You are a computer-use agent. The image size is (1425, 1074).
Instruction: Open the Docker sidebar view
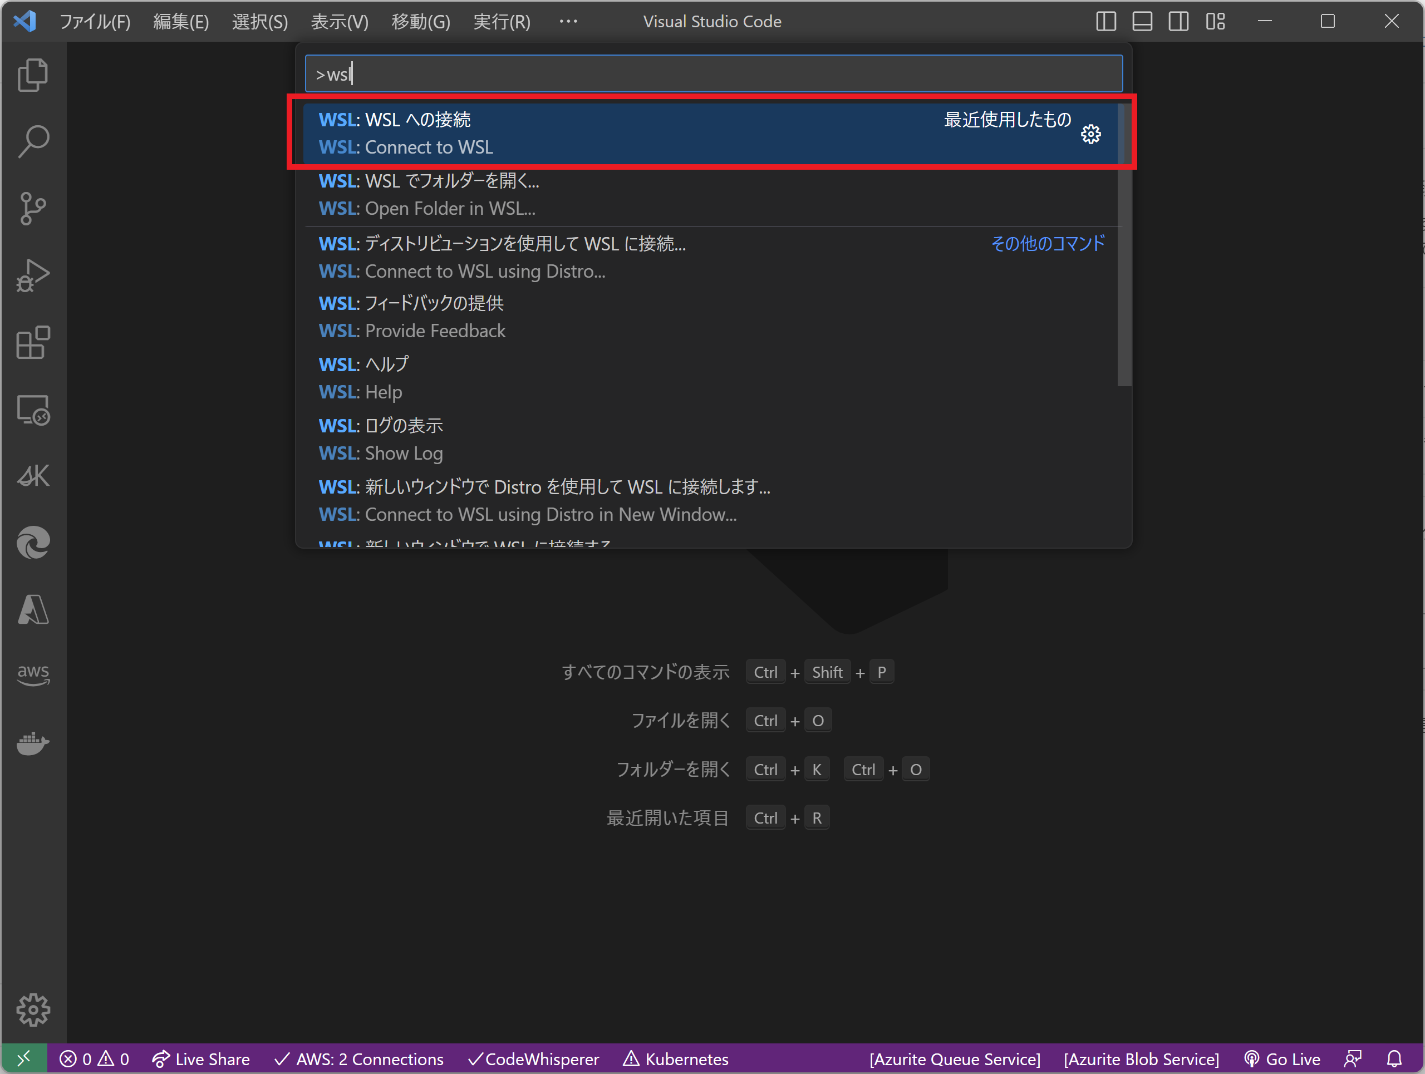tap(33, 742)
